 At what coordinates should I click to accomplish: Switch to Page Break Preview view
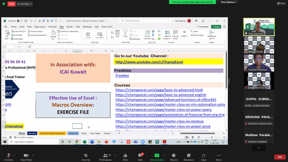tap(199, 137)
